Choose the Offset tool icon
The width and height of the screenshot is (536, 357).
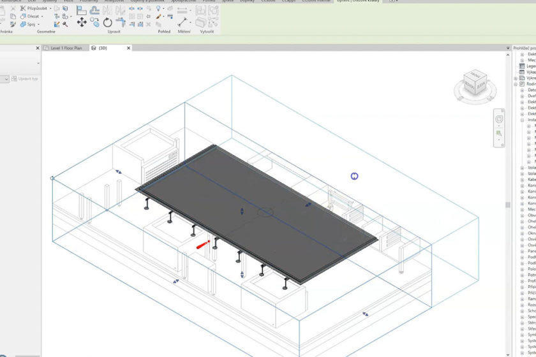click(x=96, y=10)
